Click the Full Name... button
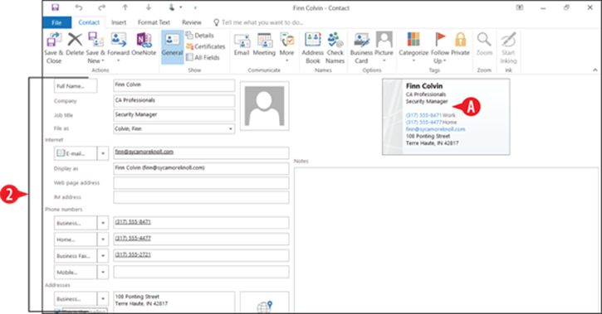Image resolution: width=602 pixels, height=314 pixels. [x=76, y=86]
